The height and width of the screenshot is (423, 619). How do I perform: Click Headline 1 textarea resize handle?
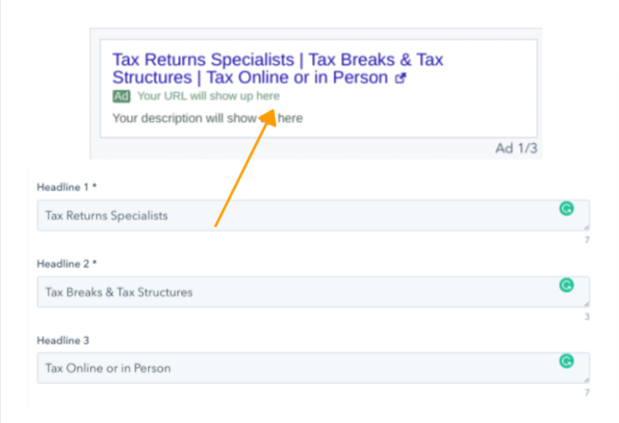(x=586, y=227)
